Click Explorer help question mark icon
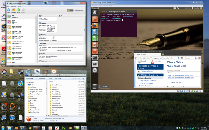This screenshot has height=130, width=209. point(83,79)
